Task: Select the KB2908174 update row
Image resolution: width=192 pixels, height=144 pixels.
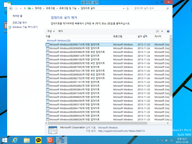Action: pos(107,45)
